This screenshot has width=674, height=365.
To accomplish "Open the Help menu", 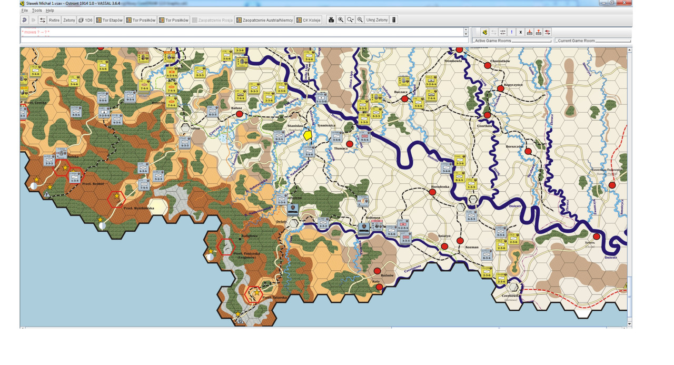I will coord(49,11).
